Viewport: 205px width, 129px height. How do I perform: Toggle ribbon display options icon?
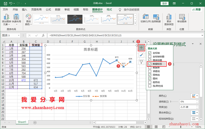click(x=174, y=3)
